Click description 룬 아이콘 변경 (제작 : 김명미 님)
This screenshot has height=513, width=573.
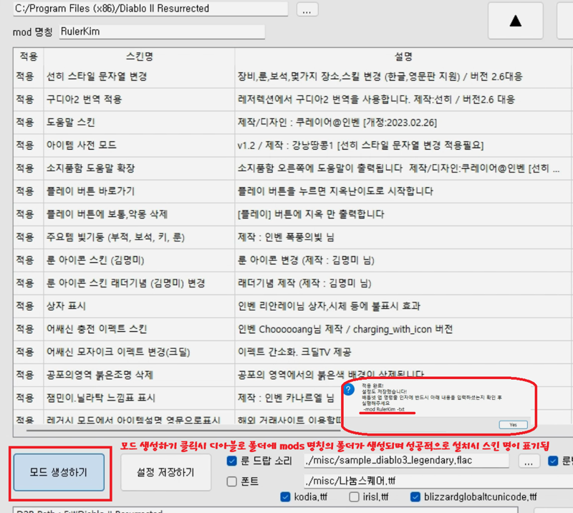(306, 260)
